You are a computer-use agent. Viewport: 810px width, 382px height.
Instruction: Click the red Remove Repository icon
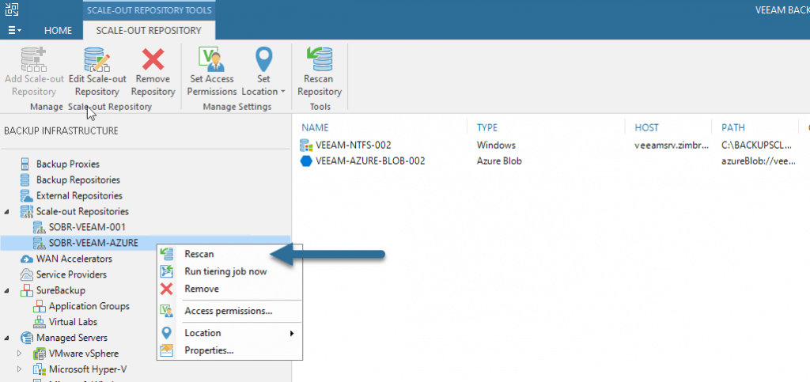pyautogui.click(x=153, y=59)
